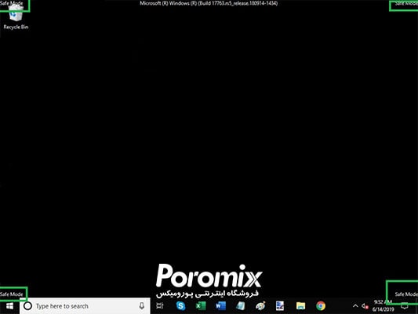Click the muted volume tray icon
418x314 pixels.
point(365,306)
